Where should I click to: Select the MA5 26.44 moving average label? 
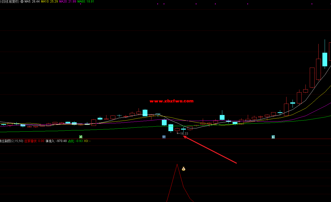click(32, 2)
